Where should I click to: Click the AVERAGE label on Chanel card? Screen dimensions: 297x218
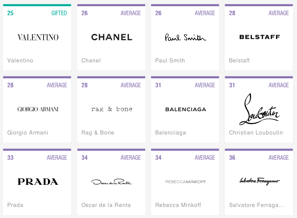click(x=131, y=13)
